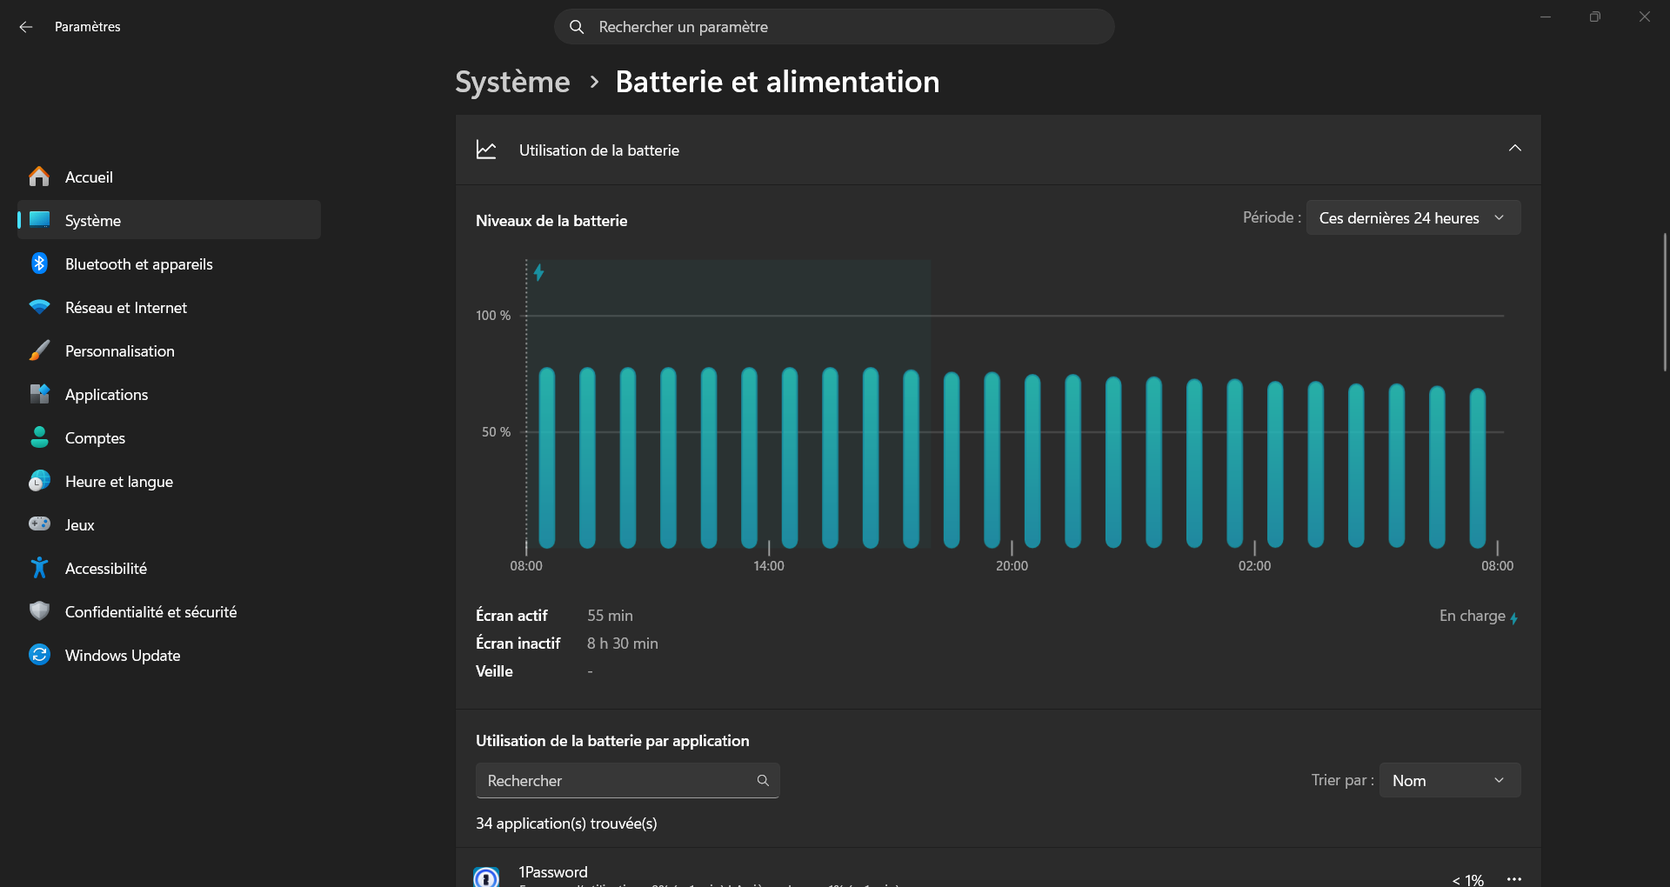Close the Paramètres window
The image size is (1670, 887).
tap(1644, 17)
